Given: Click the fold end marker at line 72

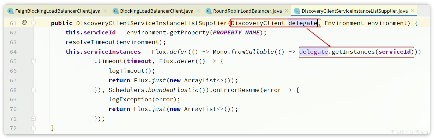Looking at the screenshot, I should (x=33, y=128).
